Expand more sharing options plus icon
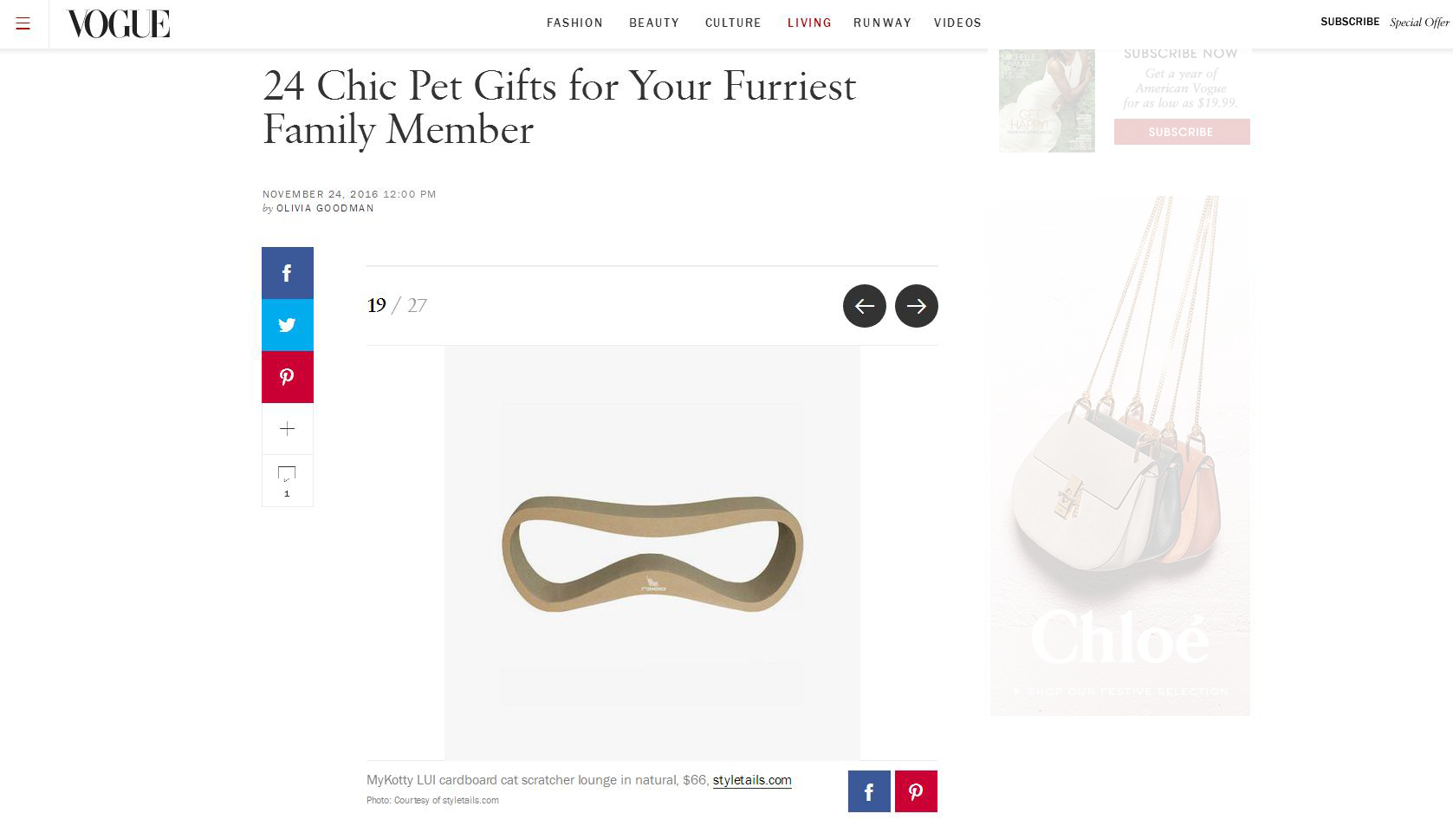 click(288, 429)
